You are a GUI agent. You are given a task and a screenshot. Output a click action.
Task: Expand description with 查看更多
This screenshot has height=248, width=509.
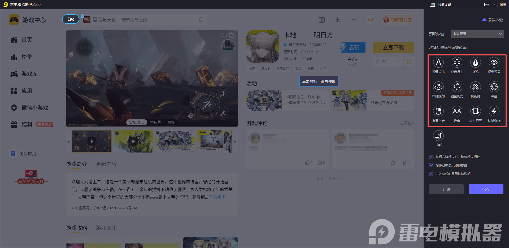[x=217, y=197]
